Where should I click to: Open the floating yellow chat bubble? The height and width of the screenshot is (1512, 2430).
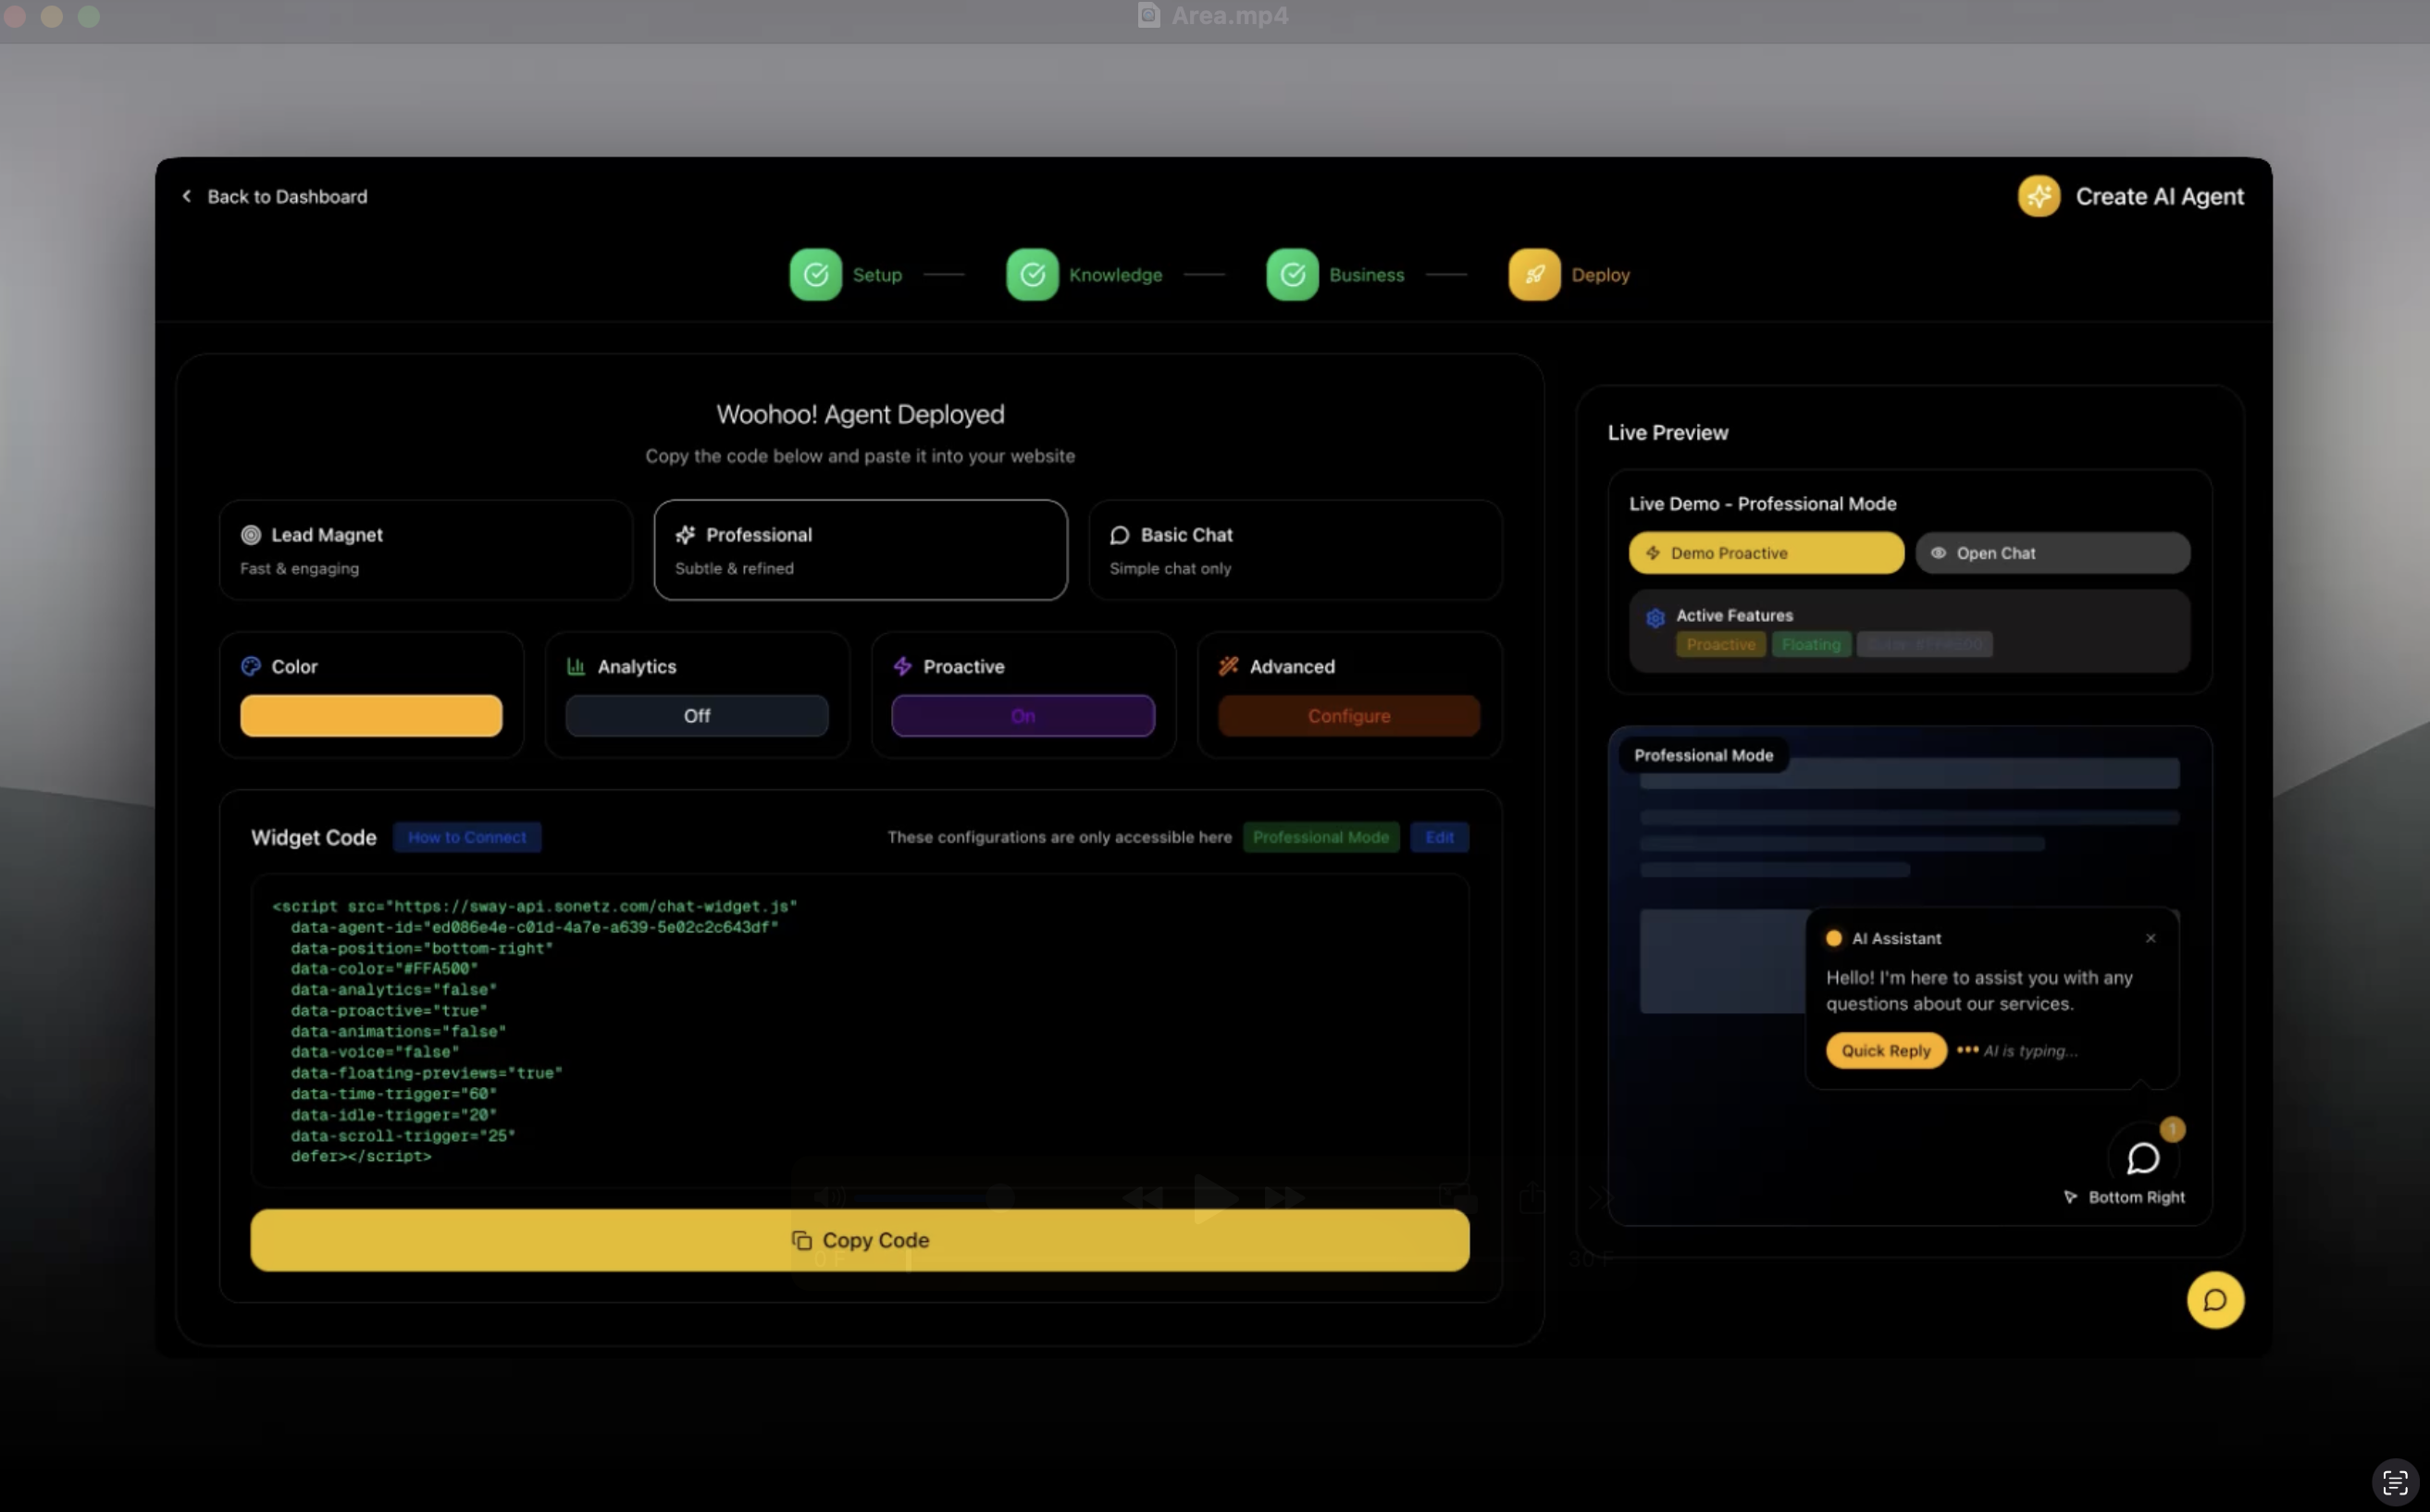2214,1299
